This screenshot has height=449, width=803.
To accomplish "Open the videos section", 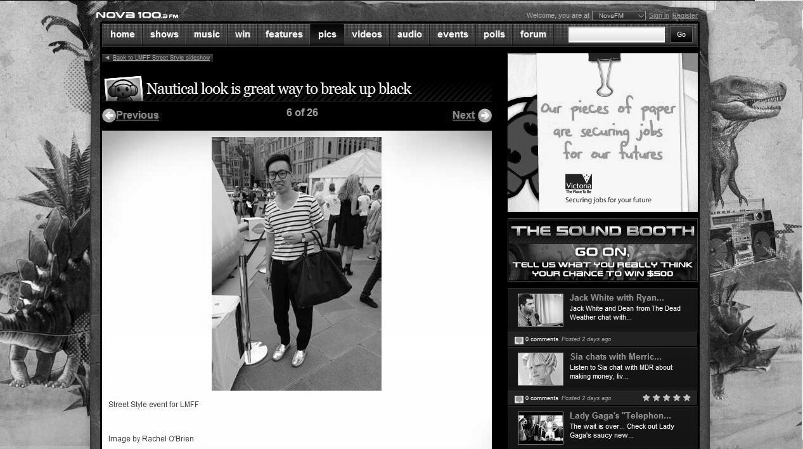I will tap(366, 34).
